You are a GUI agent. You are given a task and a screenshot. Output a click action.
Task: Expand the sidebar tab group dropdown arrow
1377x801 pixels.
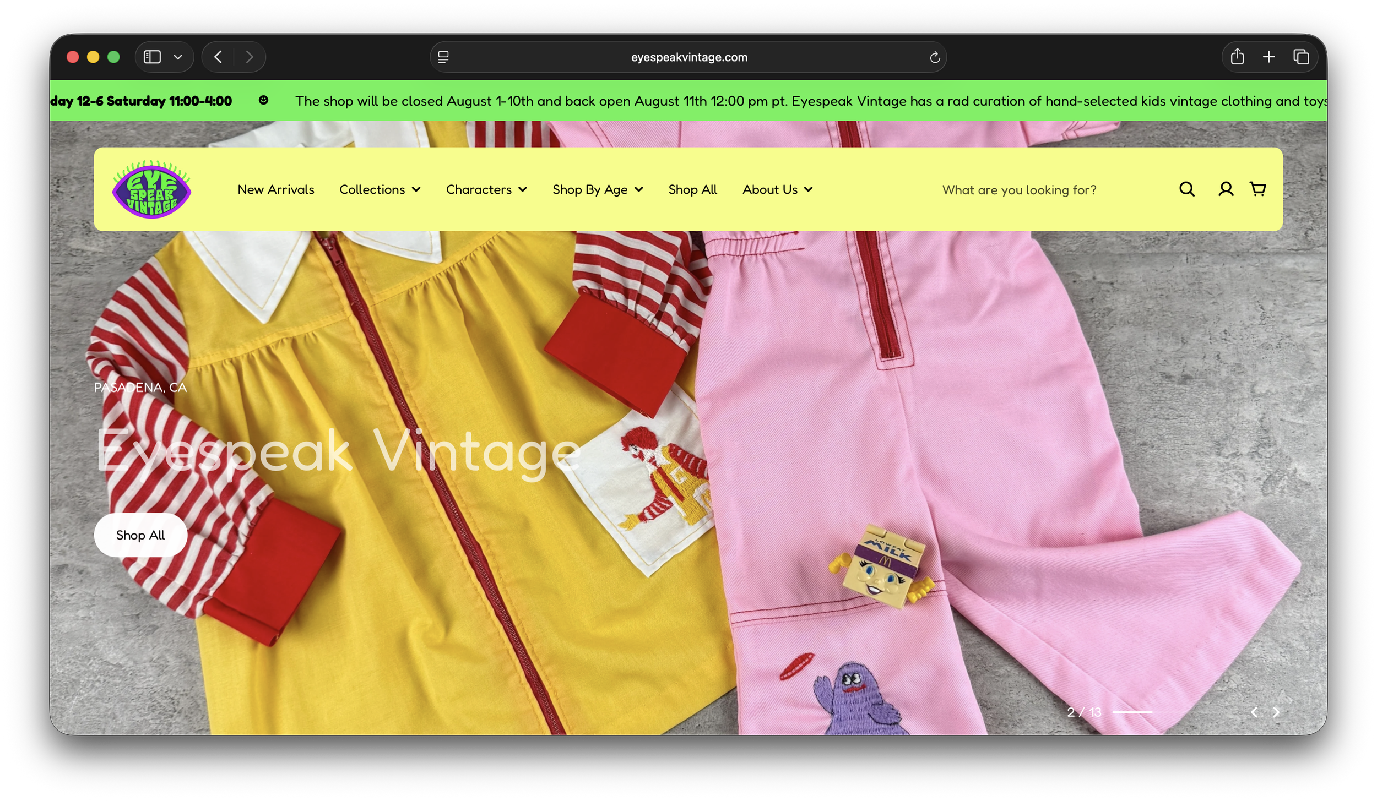coord(178,57)
